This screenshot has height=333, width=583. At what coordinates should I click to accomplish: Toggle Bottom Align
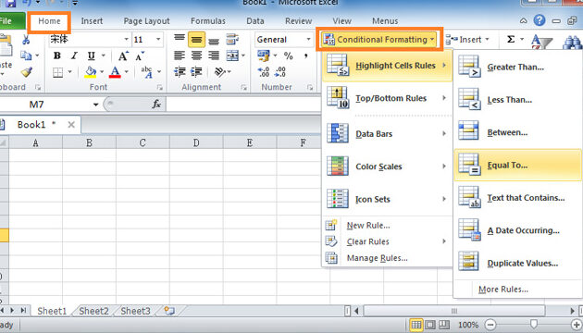click(x=214, y=41)
